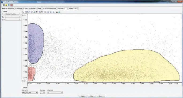Click the Apply button
The width and height of the screenshot is (183, 98).
tap(83, 96)
